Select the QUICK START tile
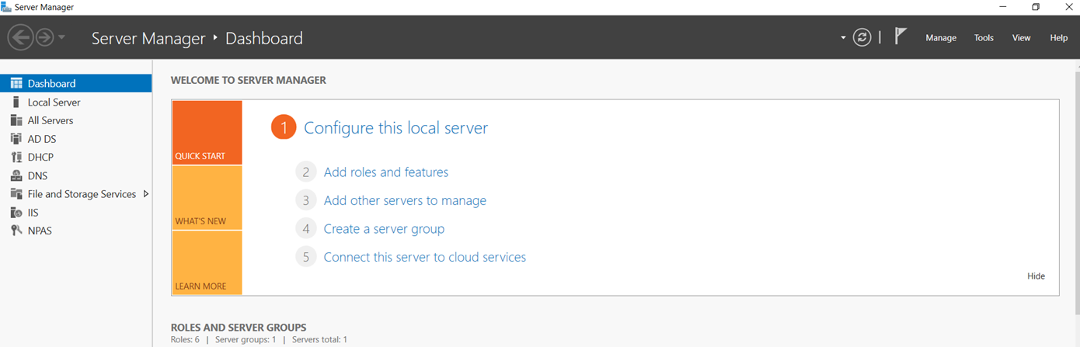Screen dimensions: 1080x347 click(x=207, y=133)
